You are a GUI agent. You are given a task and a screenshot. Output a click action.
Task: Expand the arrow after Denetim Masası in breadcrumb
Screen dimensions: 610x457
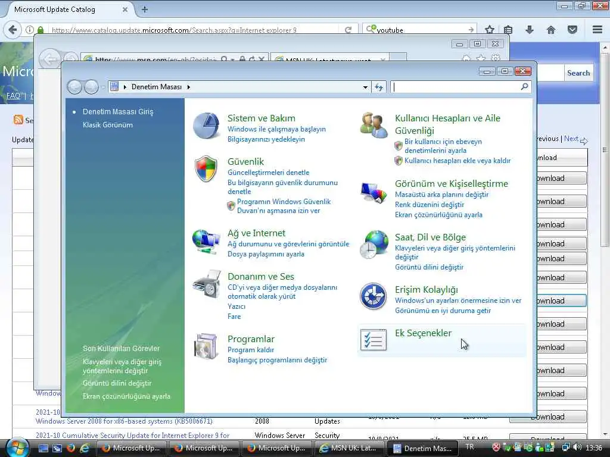[x=189, y=87]
